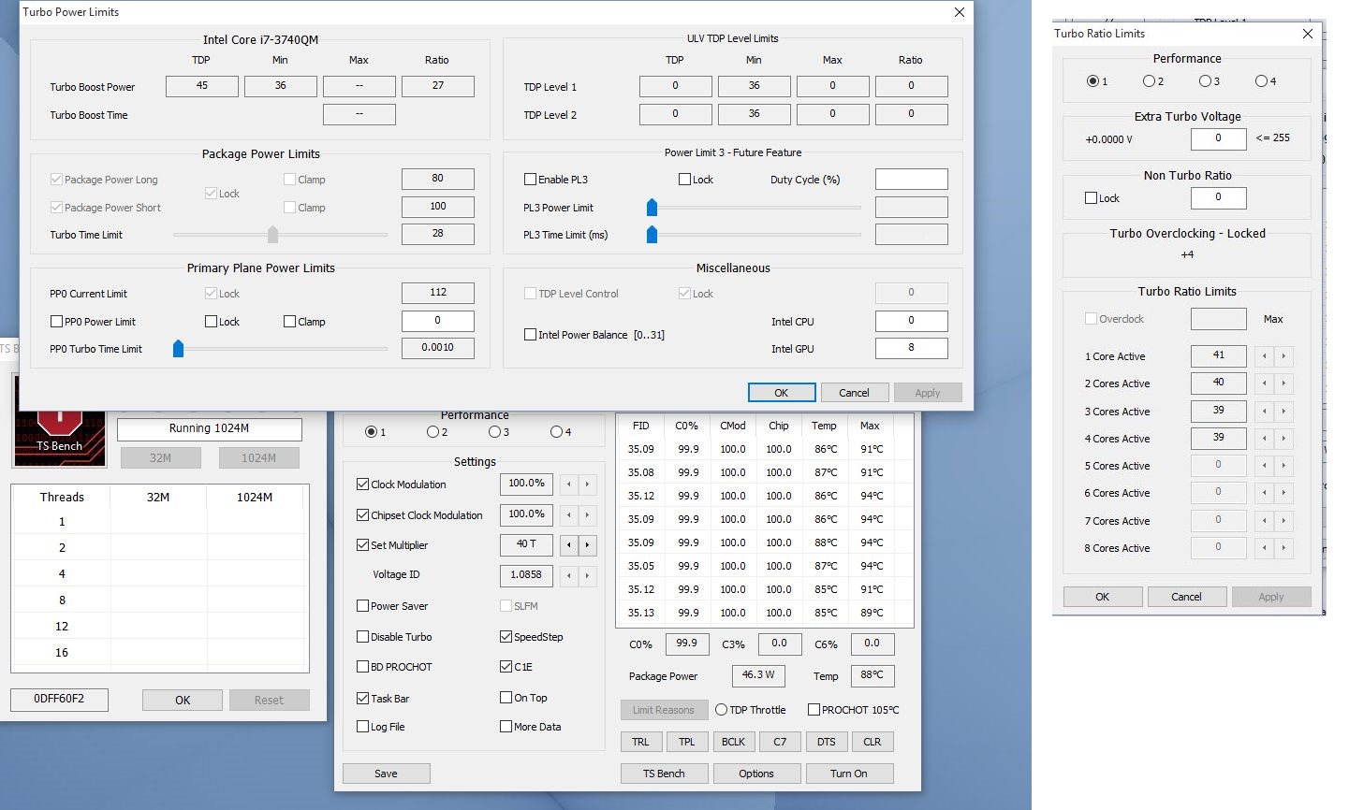Click the Voltage ID 1.0858 value
Image resolution: width=1349 pixels, height=810 pixels.
point(526,575)
